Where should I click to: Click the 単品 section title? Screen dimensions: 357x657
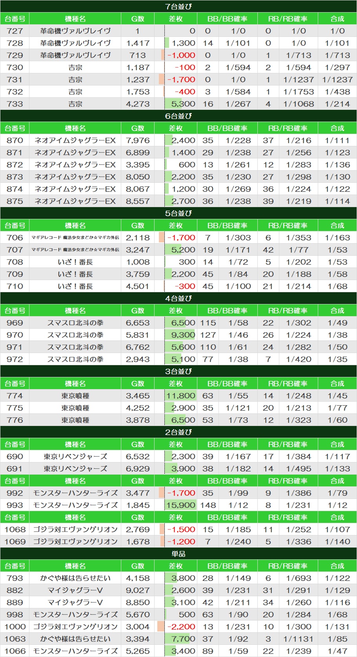[178, 553]
